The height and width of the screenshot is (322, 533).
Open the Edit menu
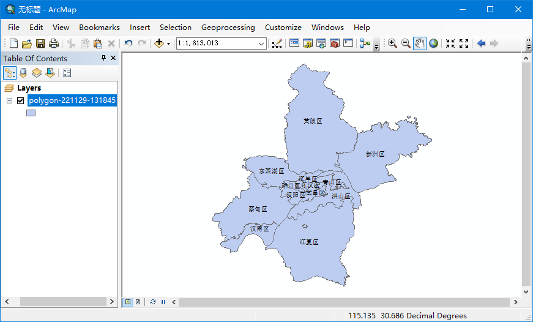[x=36, y=27]
